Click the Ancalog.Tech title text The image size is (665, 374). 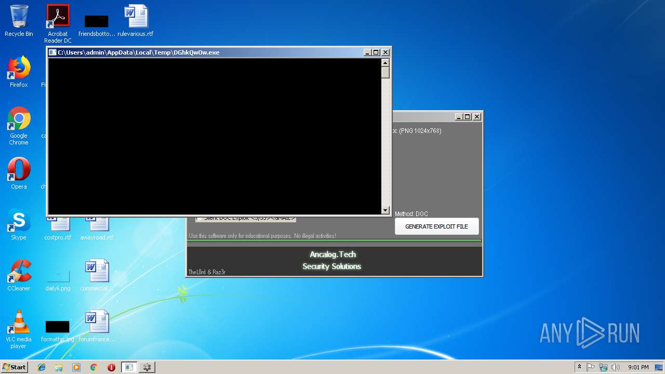pos(332,255)
